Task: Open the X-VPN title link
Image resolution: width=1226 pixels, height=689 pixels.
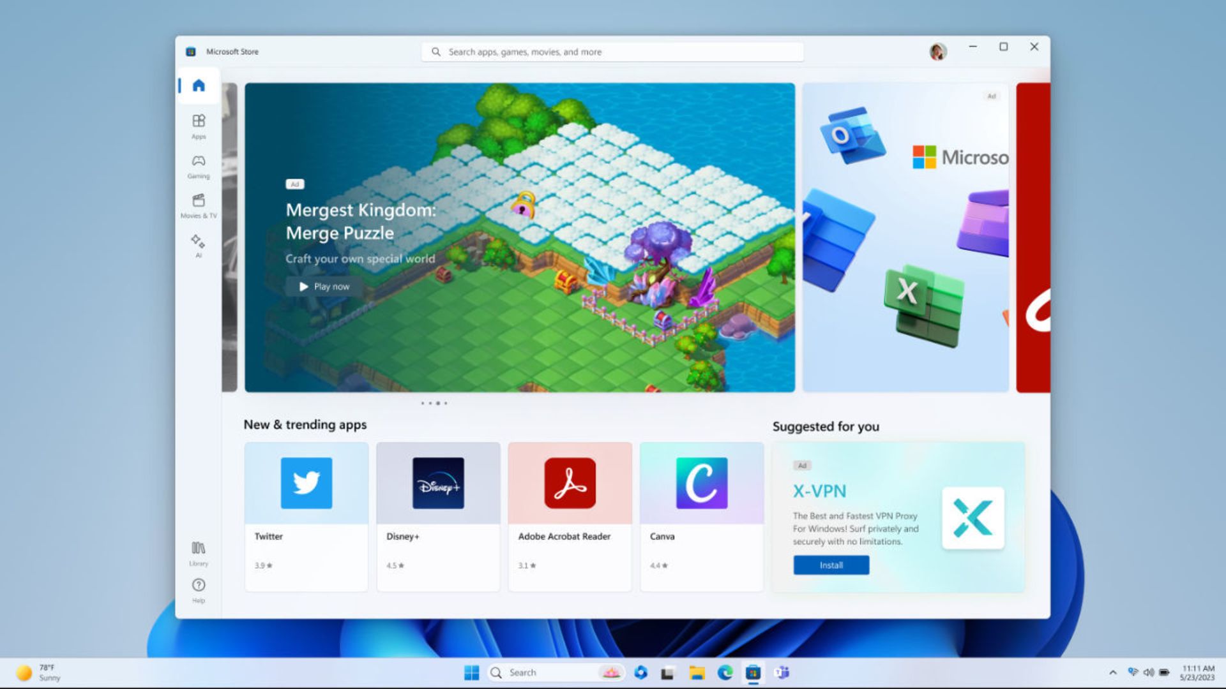Action: pyautogui.click(x=819, y=491)
